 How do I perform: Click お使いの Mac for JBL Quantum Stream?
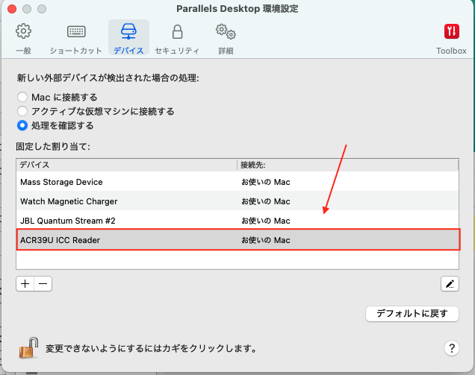[x=266, y=221]
